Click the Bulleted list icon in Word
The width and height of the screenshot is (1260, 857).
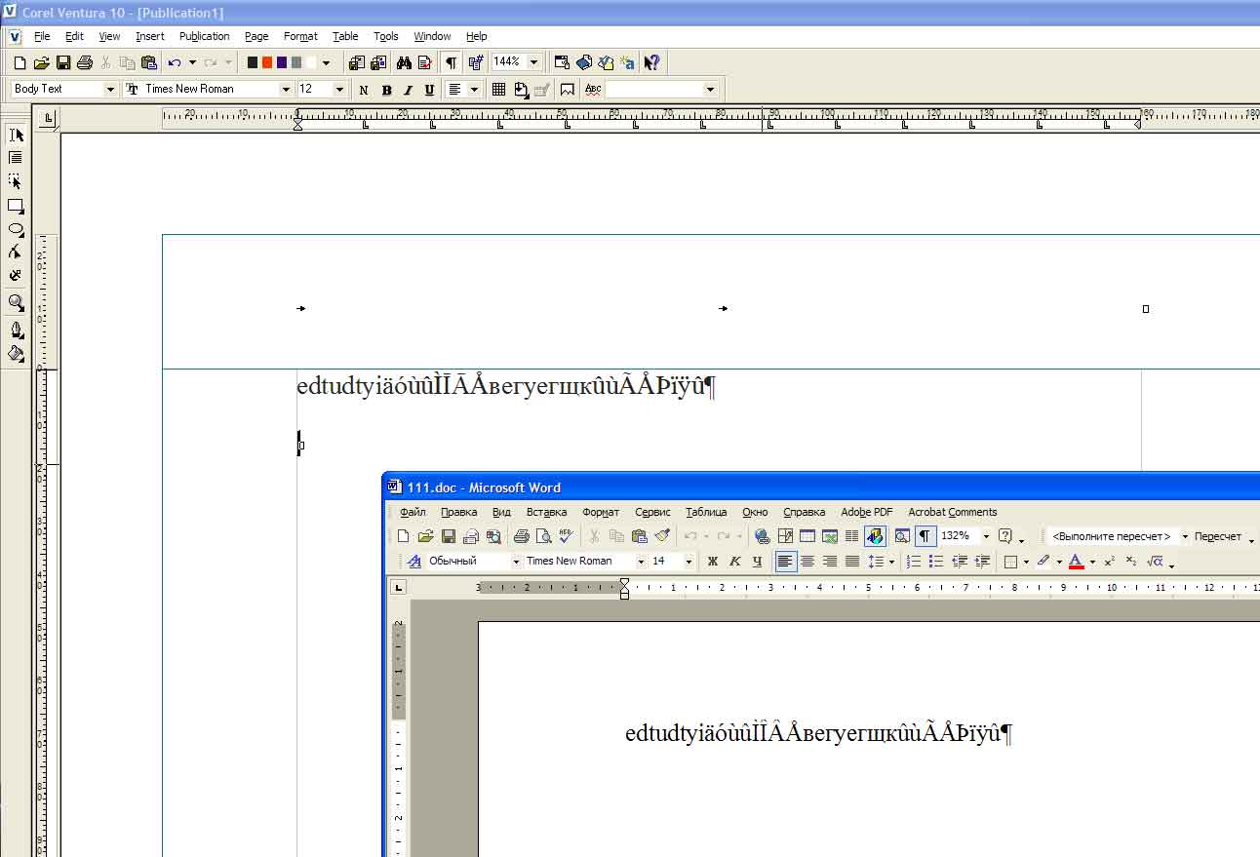pos(936,562)
